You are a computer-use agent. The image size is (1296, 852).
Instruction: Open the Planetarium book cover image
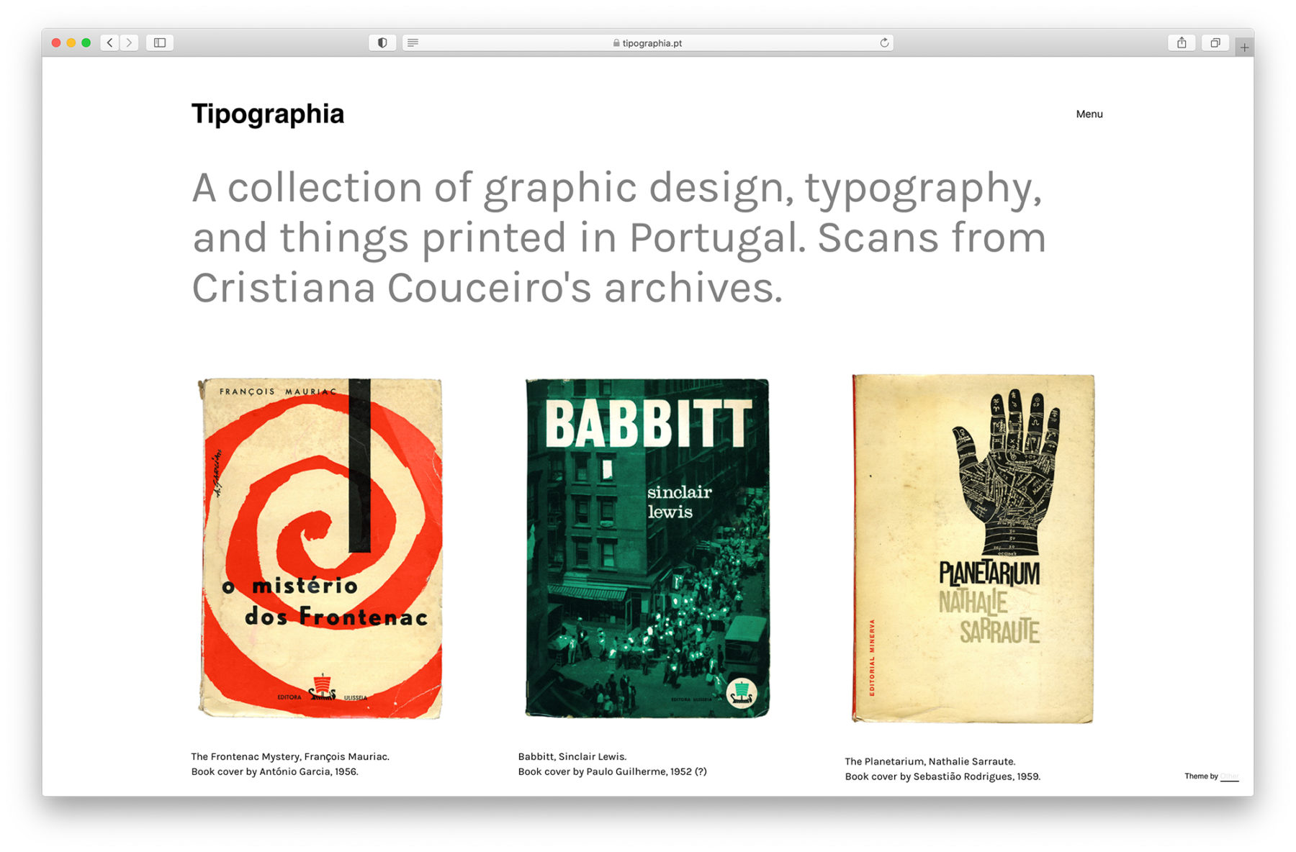(x=973, y=548)
